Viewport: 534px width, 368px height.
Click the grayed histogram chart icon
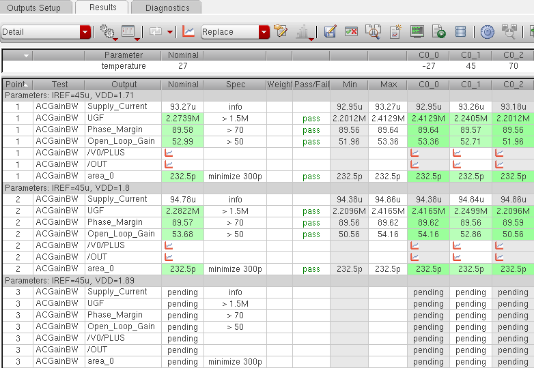(x=303, y=32)
